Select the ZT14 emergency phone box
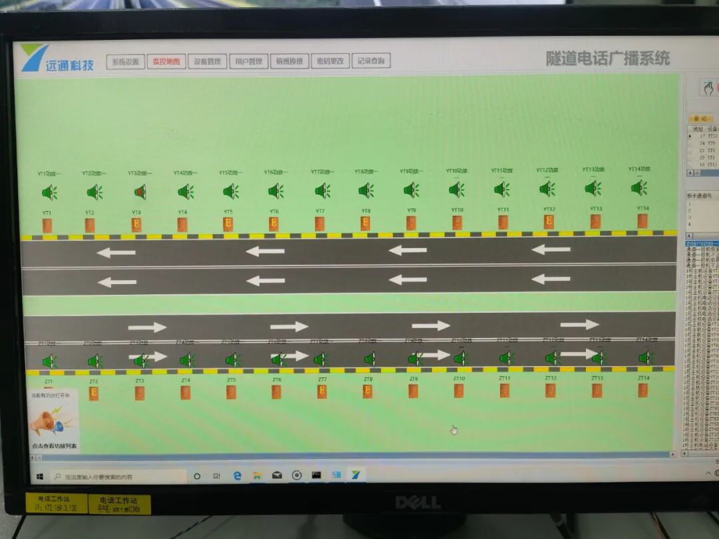719x539 pixels. [643, 389]
